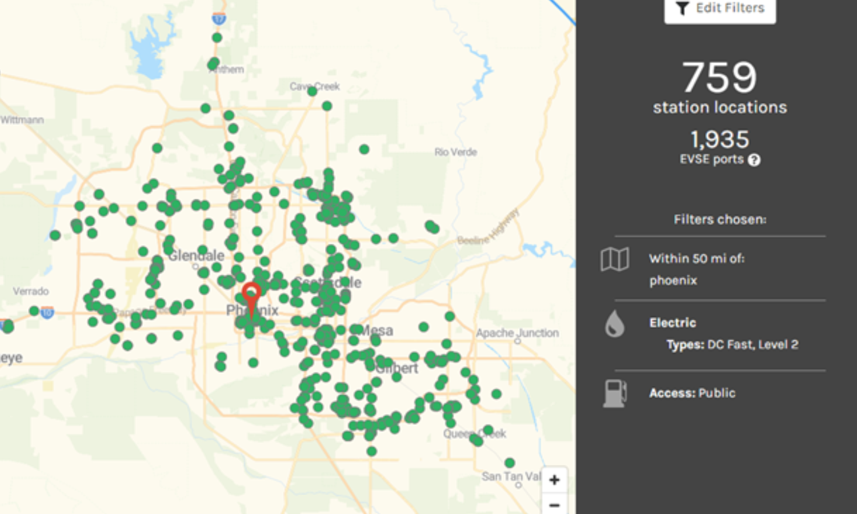Zoom out with the minus map control

554,505
